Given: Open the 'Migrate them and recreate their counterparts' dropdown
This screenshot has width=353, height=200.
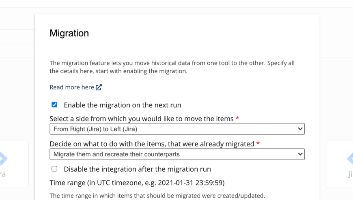Looking at the screenshot, I should coord(177,154).
